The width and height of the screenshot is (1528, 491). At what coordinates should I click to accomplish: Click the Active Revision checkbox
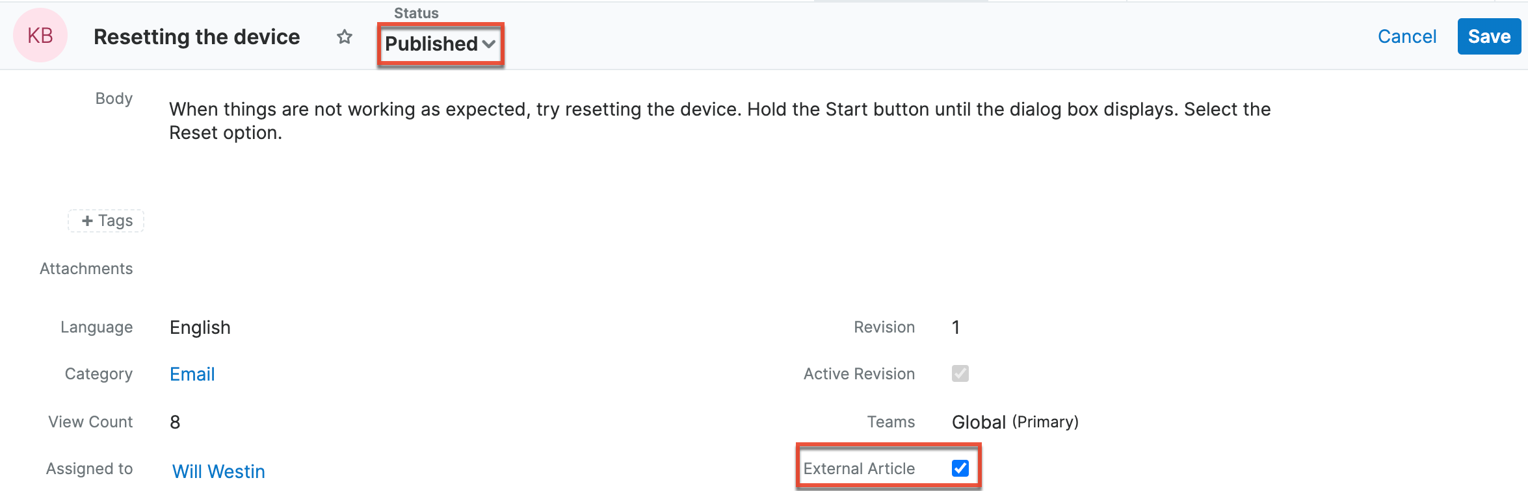click(960, 373)
